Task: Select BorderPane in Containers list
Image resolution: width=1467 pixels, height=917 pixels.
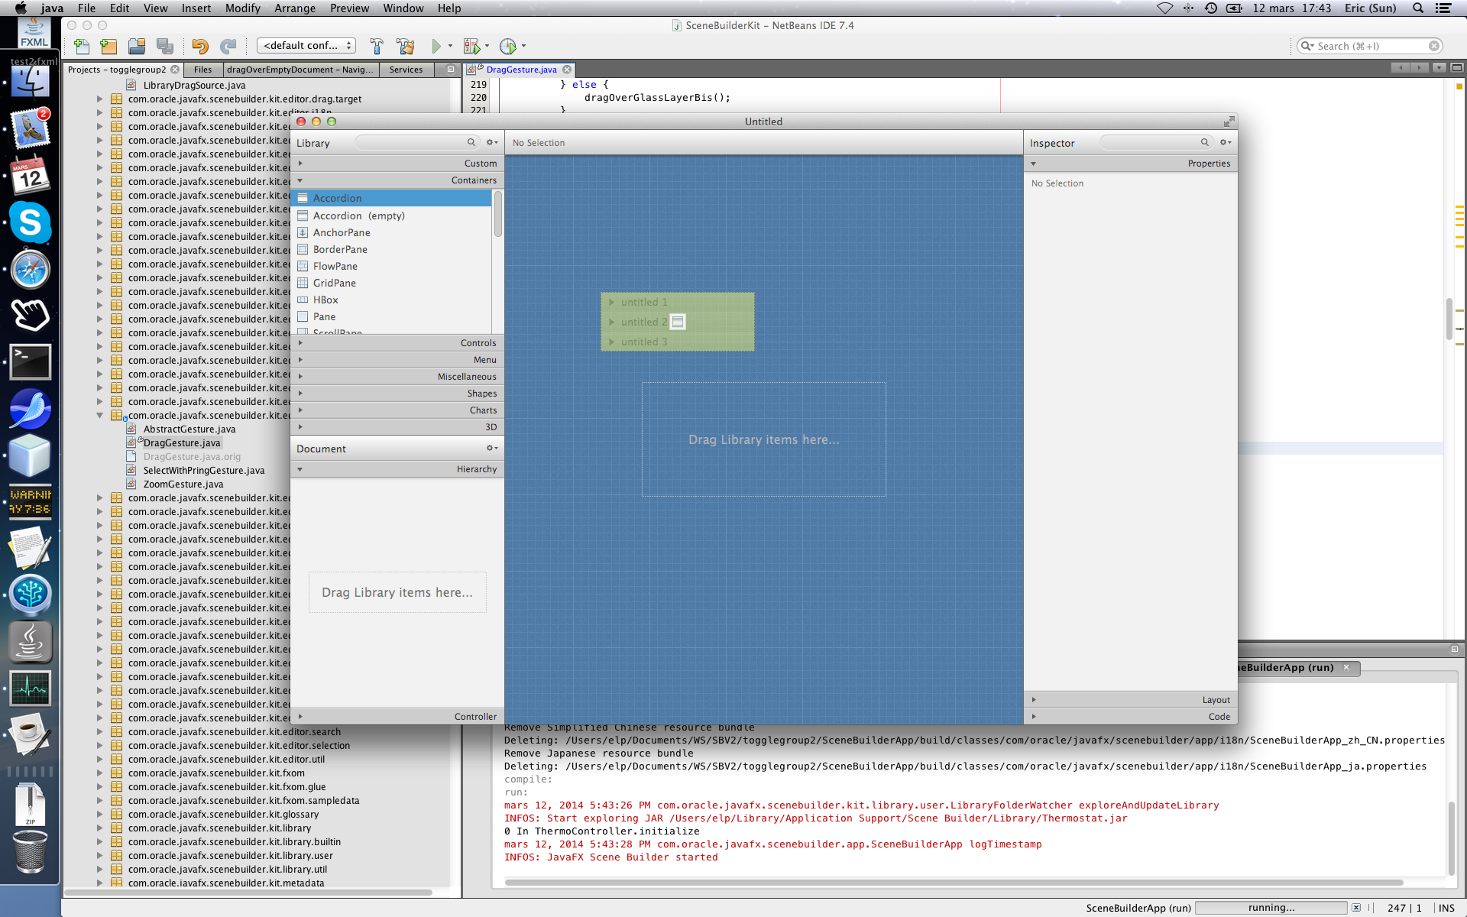Action: pos(340,250)
